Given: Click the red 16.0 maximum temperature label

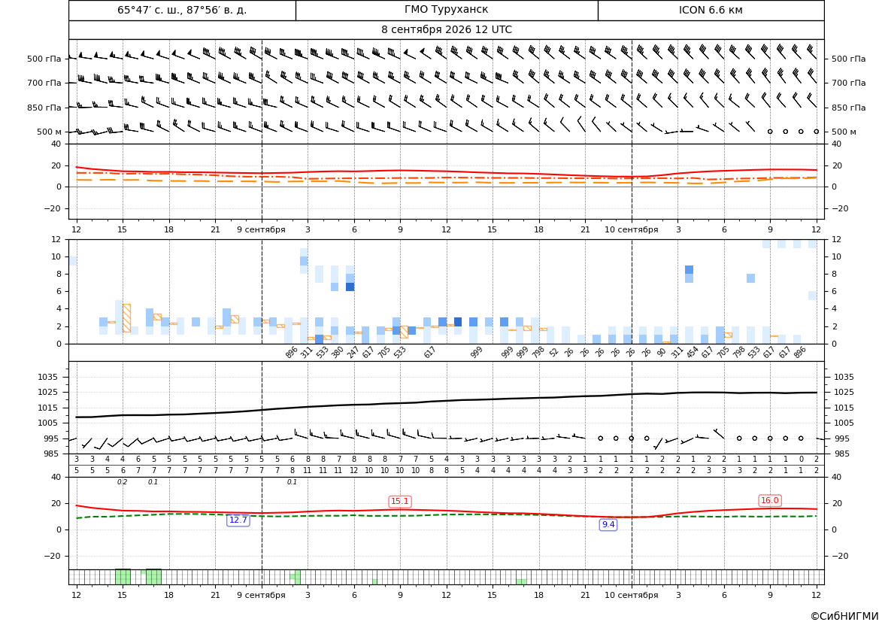Looking at the screenshot, I should [770, 500].
